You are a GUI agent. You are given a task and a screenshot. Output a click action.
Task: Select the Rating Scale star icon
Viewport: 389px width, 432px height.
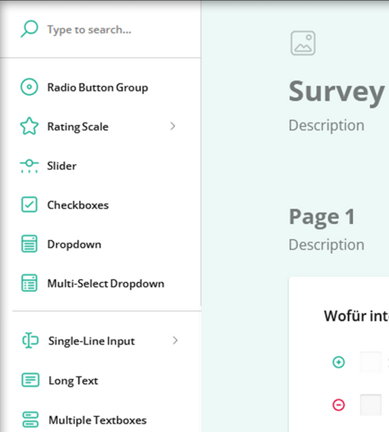point(29,126)
